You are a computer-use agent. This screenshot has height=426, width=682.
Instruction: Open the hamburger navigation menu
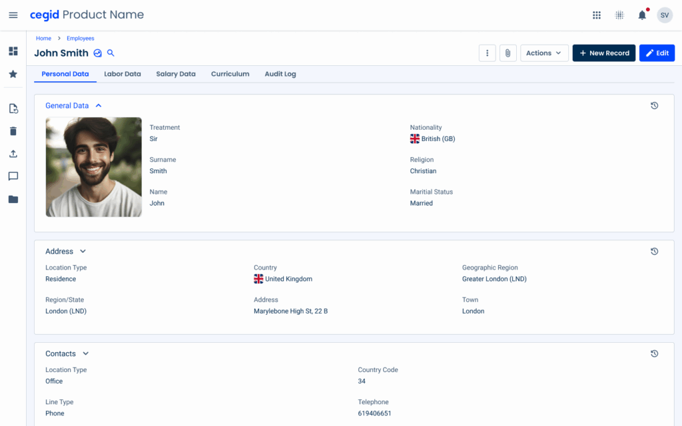coord(13,15)
